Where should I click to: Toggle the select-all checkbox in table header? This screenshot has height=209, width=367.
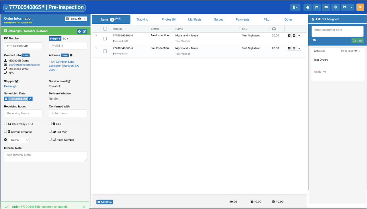pyautogui.click(x=105, y=29)
